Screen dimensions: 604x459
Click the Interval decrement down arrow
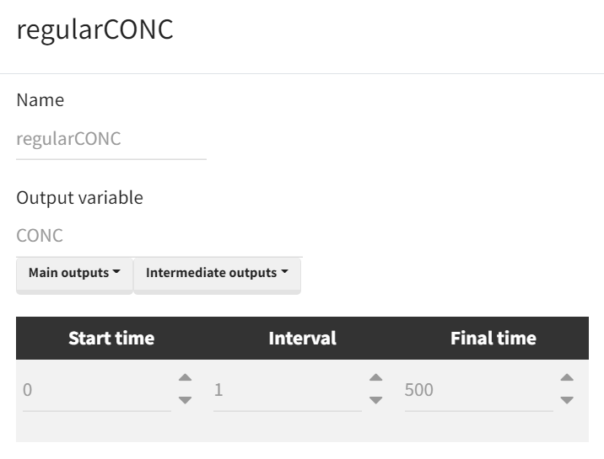pos(376,400)
